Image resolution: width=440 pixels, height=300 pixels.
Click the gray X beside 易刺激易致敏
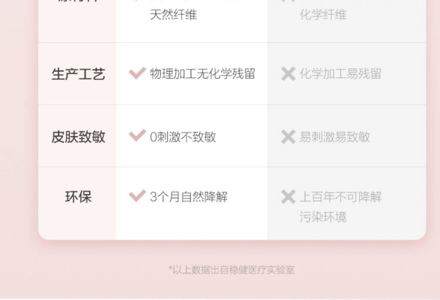click(288, 137)
